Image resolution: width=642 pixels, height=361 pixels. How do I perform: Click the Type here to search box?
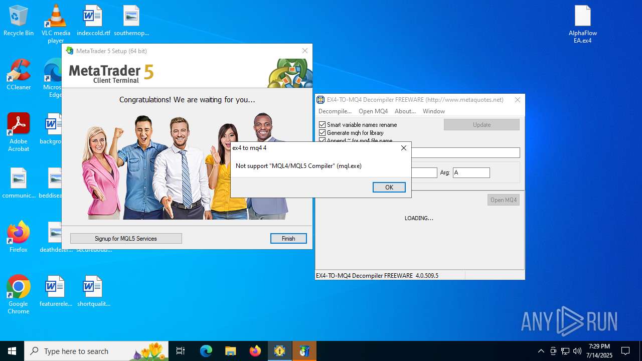pyautogui.click(x=97, y=351)
